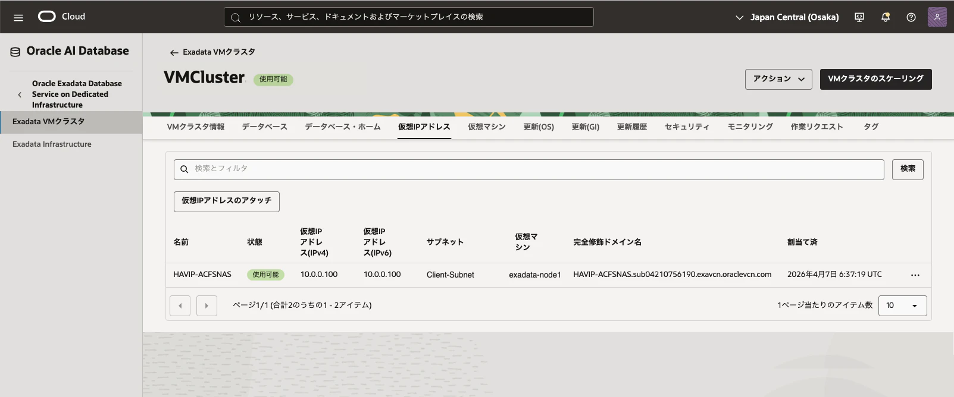The image size is (954, 397).
Task: Click the 検索とフィルタ input field
Action: [x=528, y=169]
